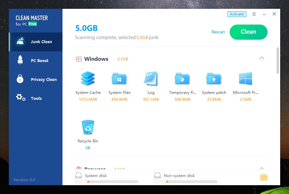The height and width of the screenshot is (194, 289).
Task: Open the Log junk category icon
Action: 151,79
